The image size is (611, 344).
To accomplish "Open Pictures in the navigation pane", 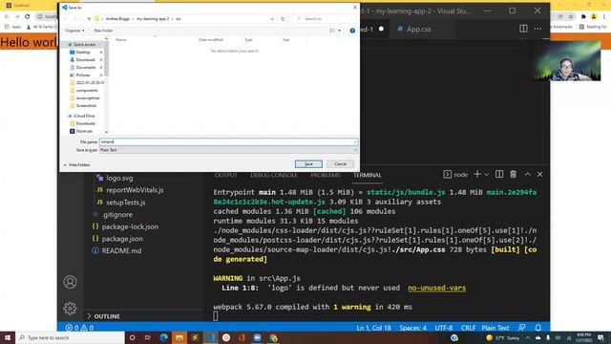I will click(83, 75).
